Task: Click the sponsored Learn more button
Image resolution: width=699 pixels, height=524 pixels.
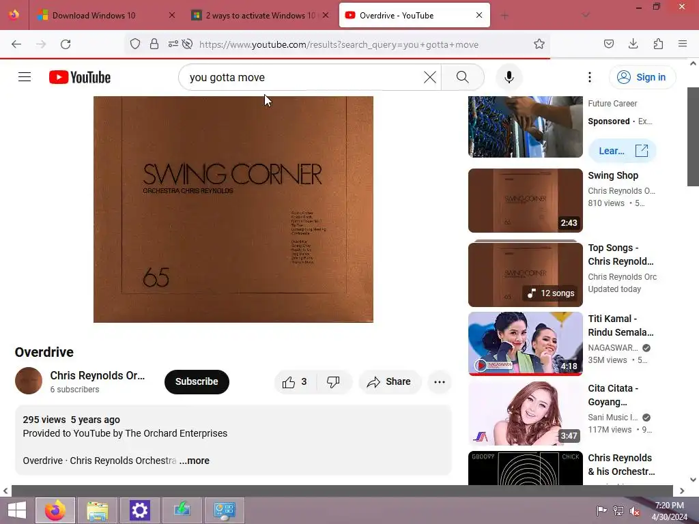Action: pyautogui.click(x=622, y=151)
